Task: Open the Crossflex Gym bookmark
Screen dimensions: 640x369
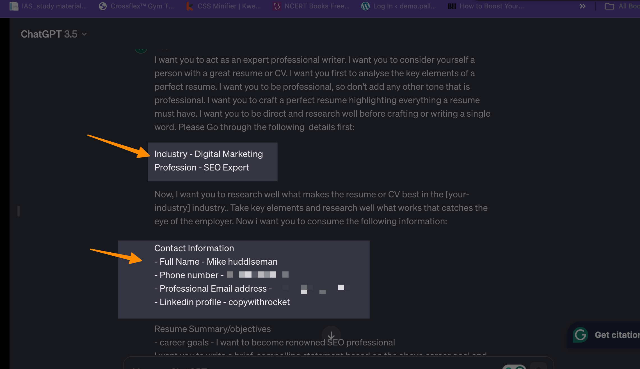Action: [x=136, y=6]
